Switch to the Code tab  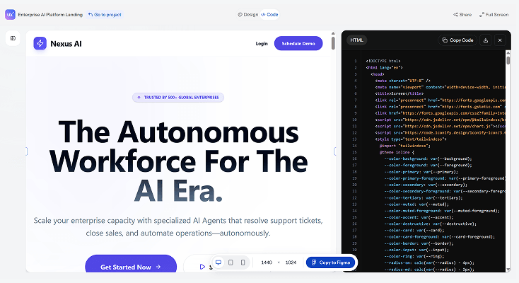tap(269, 15)
